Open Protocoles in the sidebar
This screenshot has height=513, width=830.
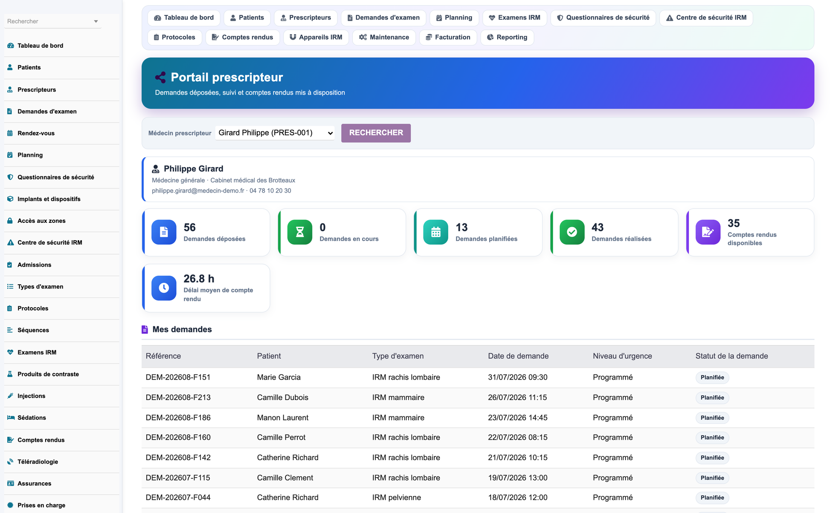[62, 308]
